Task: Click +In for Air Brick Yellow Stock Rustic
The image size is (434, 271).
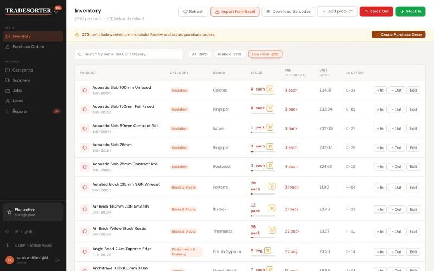Action: [380, 231]
